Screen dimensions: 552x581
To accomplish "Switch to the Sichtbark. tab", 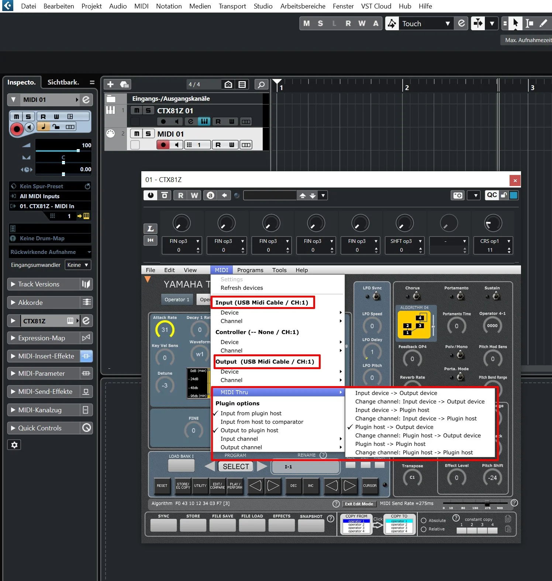I will point(63,82).
